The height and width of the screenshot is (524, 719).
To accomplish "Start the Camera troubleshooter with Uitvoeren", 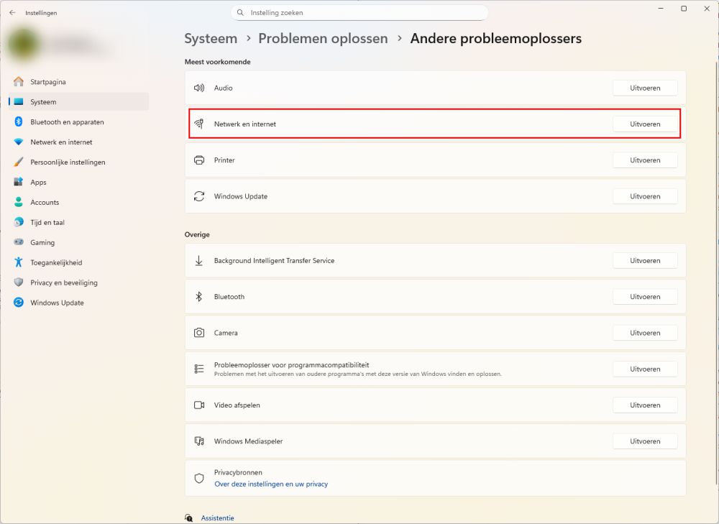I will [x=644, y=333].
